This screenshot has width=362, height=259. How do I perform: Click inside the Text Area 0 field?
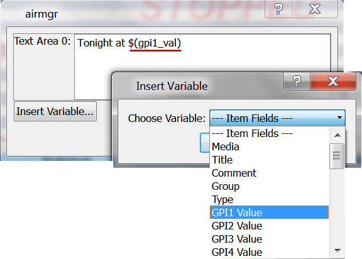tap(202, 67)
